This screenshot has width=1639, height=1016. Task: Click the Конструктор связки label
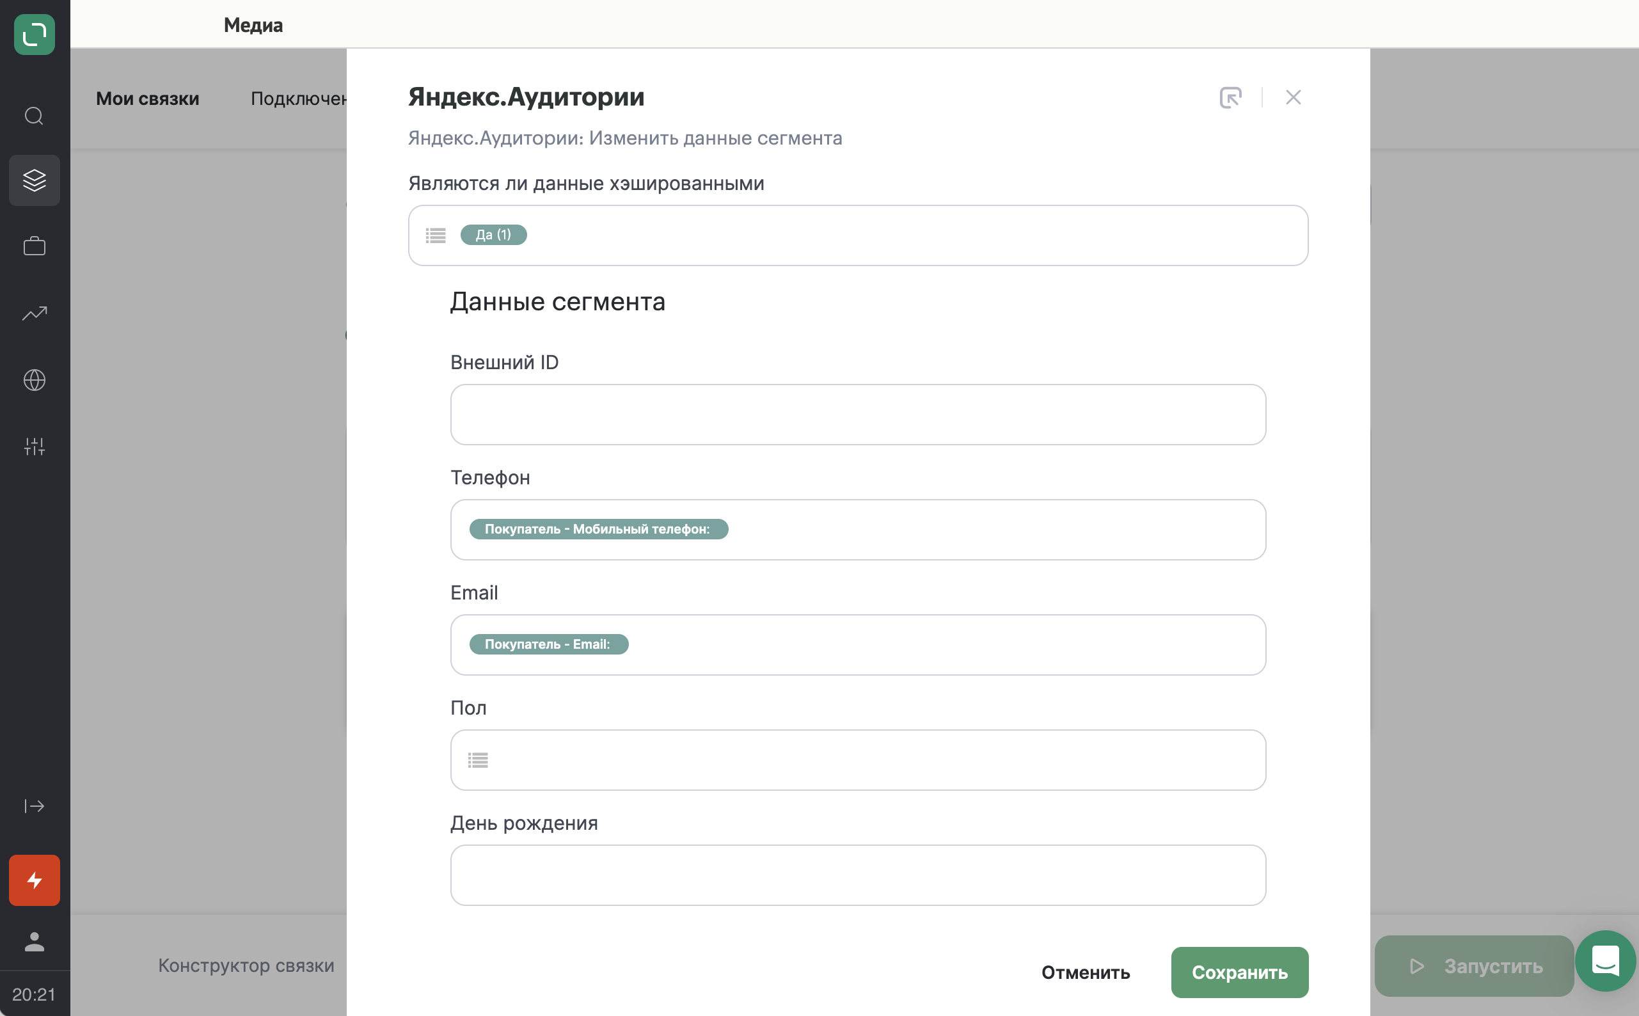[x=246, y=965]
